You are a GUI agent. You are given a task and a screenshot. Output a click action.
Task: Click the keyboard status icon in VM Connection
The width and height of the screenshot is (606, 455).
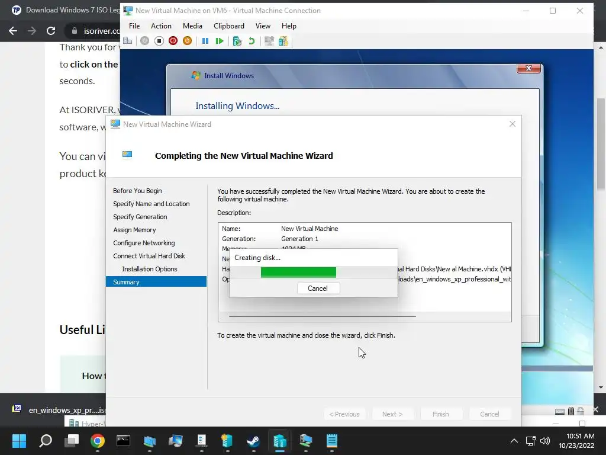click(x=559, y=411)
